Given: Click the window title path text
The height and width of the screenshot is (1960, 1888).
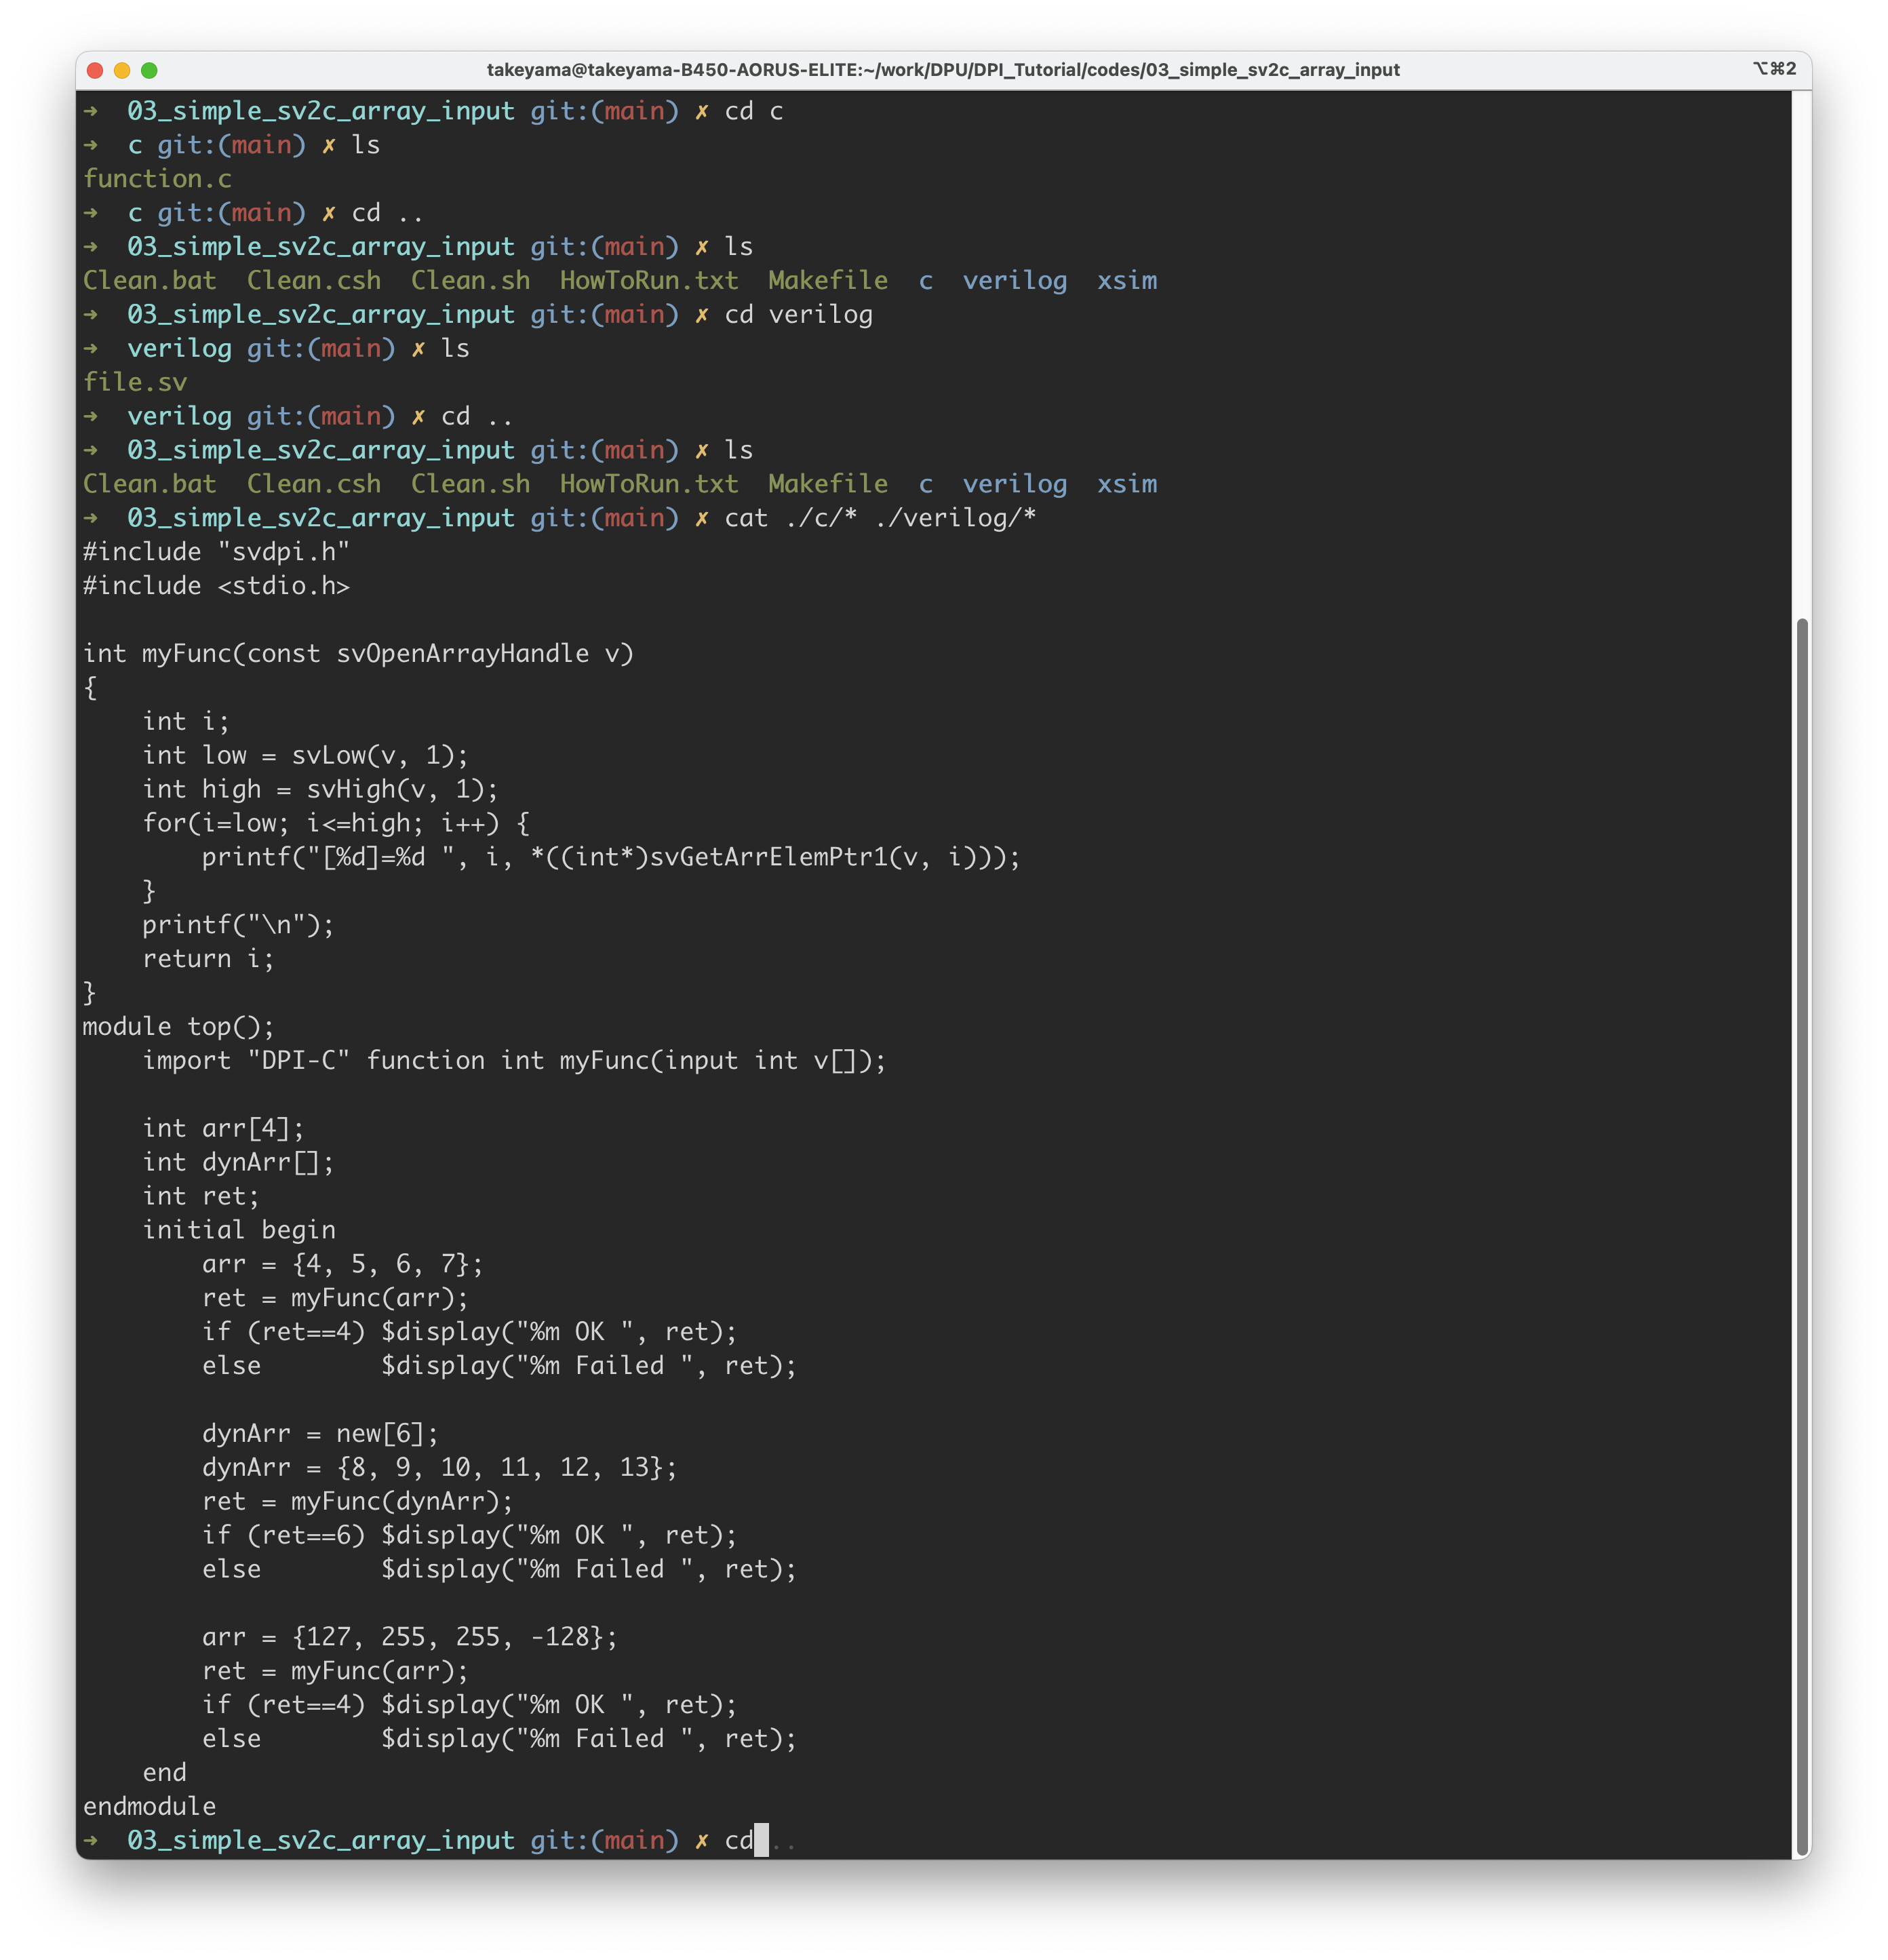Looking at the screenshot, I should [x=943, y=70].
